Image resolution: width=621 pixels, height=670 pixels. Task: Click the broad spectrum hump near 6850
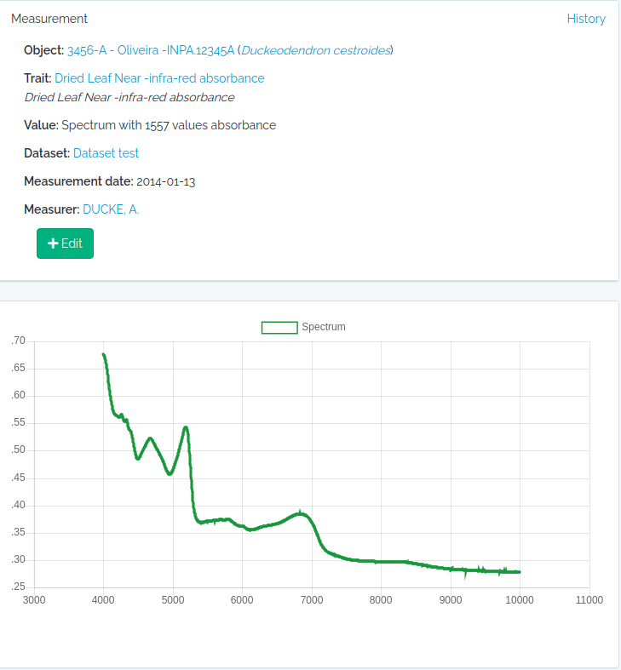pos(300,513)
